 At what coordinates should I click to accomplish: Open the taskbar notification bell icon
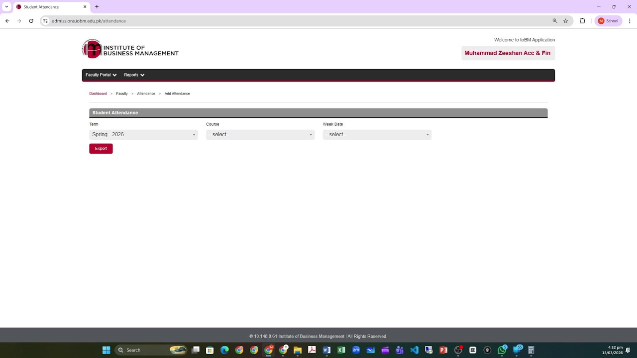[628, 350]
